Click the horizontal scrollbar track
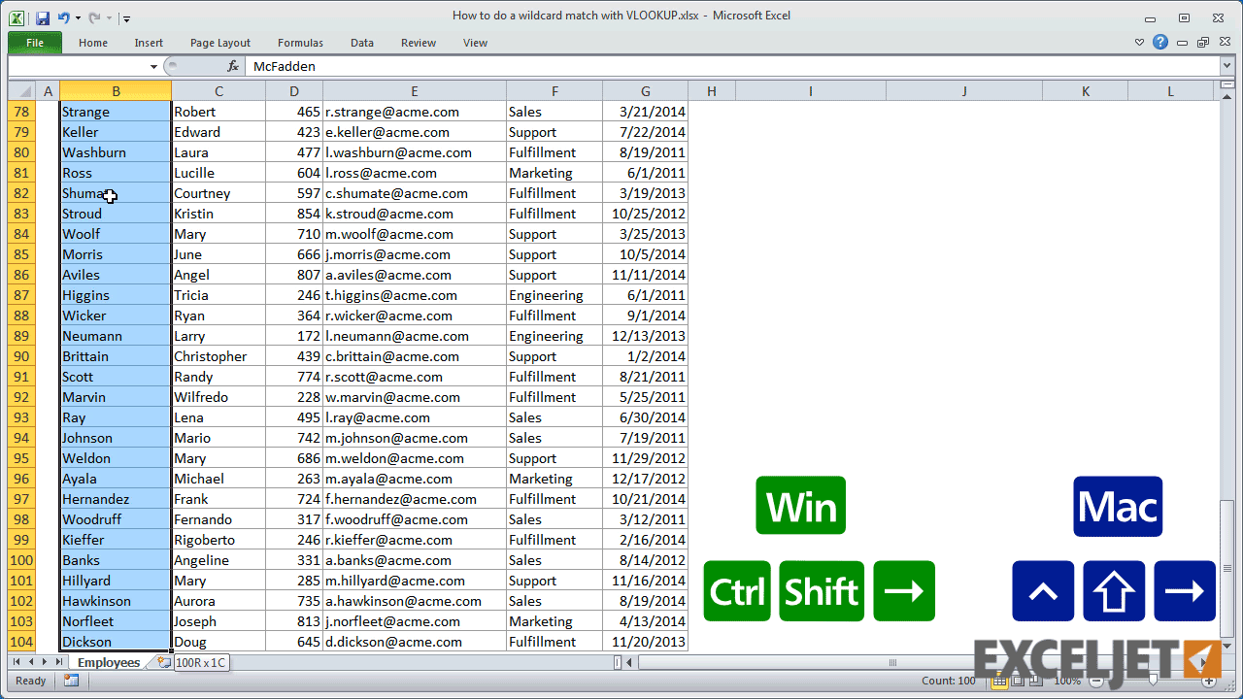This screenshot has width=1243, height=699. (825, 662)
